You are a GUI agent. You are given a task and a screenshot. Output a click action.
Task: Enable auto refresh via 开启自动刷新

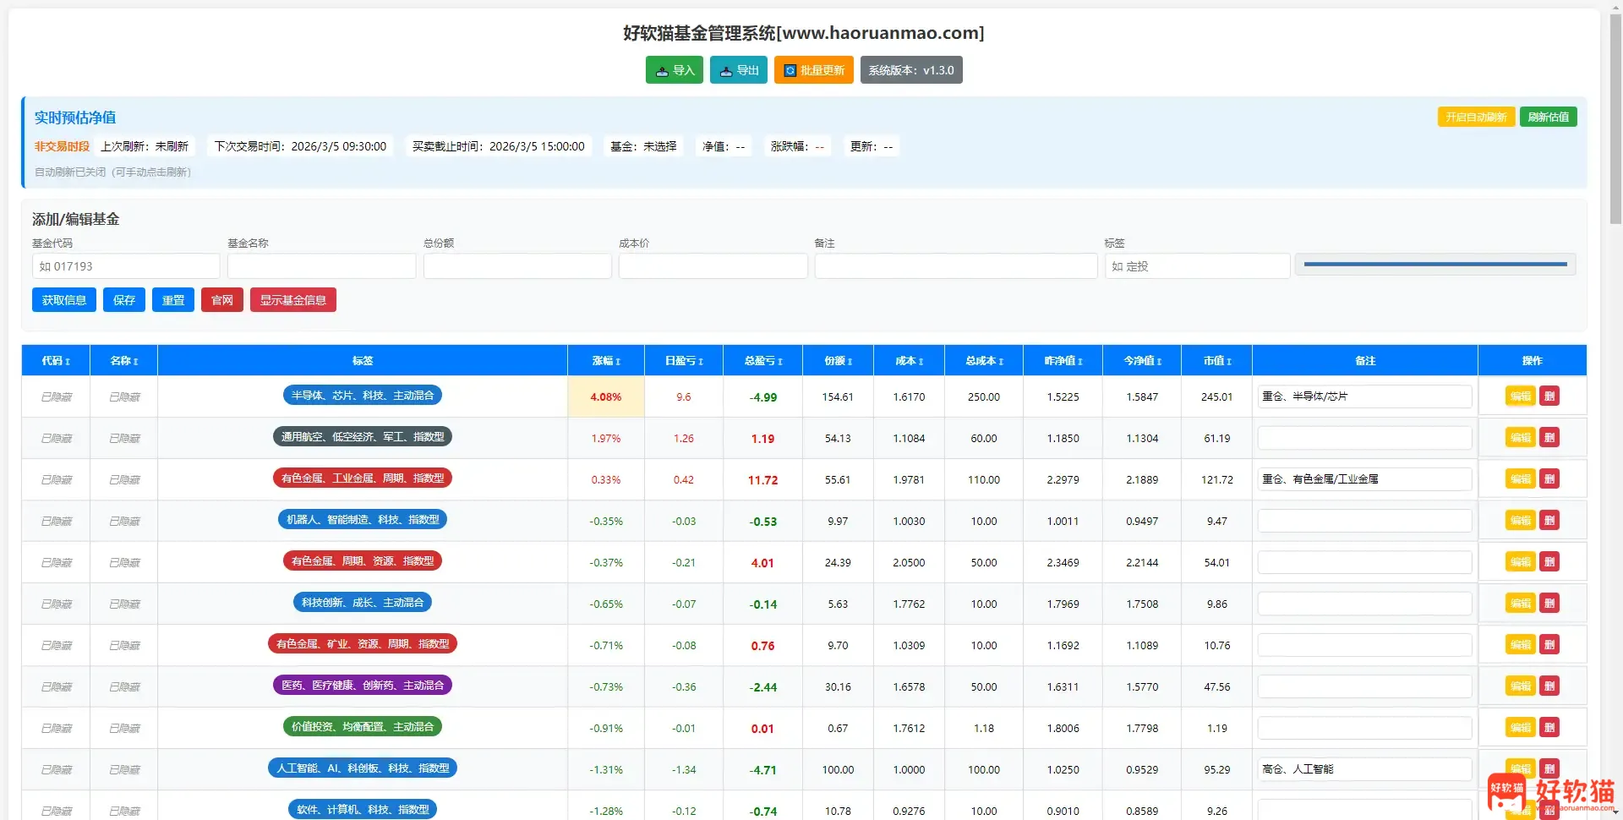[1475, 117]
